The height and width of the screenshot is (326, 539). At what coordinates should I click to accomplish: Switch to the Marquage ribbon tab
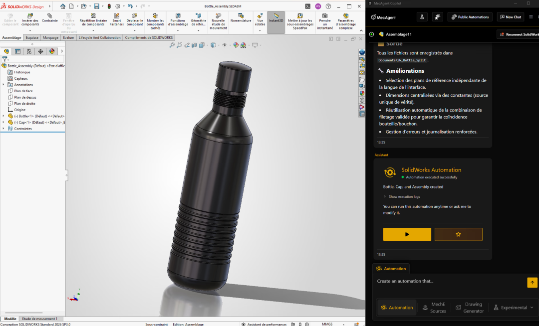pyautogui.click(x=50, y=37)
